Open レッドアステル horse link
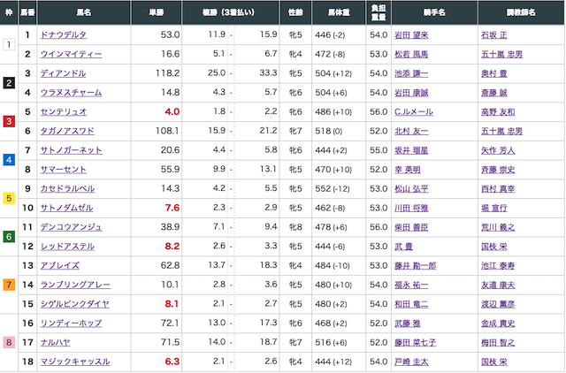Screen dimensions: 566x373 (67, 247)
